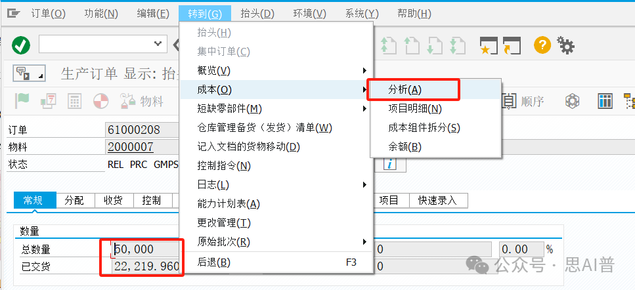Open the 快速录入 tab
This screenshot has height=290, width=635.
pos(437,200)
